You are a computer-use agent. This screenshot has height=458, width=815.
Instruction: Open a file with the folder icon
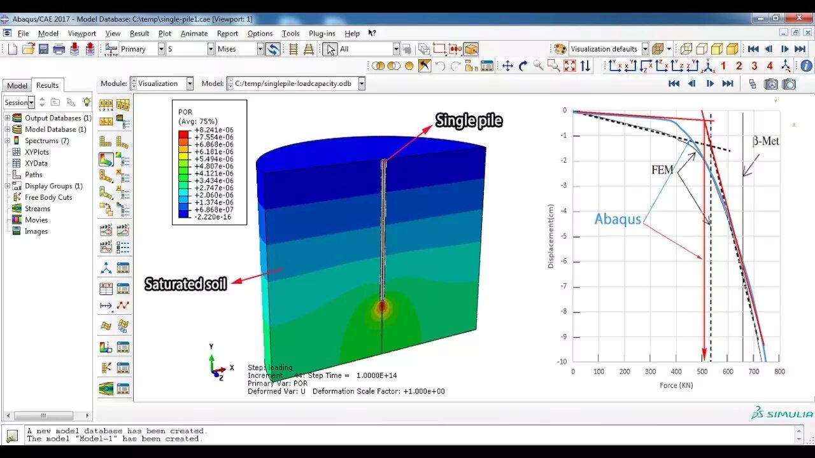coord(28,49)
